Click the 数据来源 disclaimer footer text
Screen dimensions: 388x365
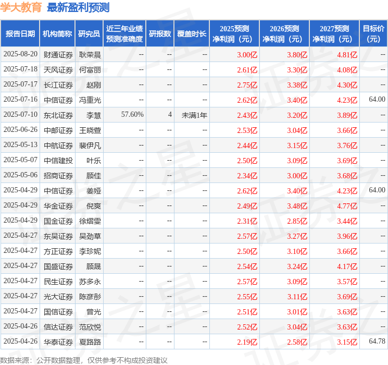pyautogui.click(x=84, y=360)
